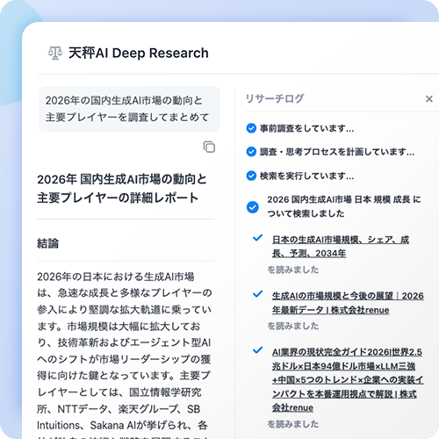Click the query bubble 2026年の国内生成AI市場の動向と

pos(129,109)
